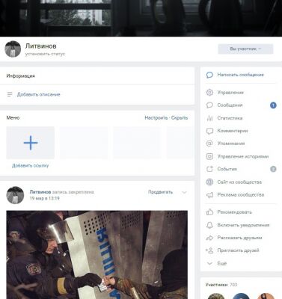This screenshot has width=282, height=299.
Task: Click the megaphone icon beside 'Реклама сообщества'
Action: coord(209,195)
